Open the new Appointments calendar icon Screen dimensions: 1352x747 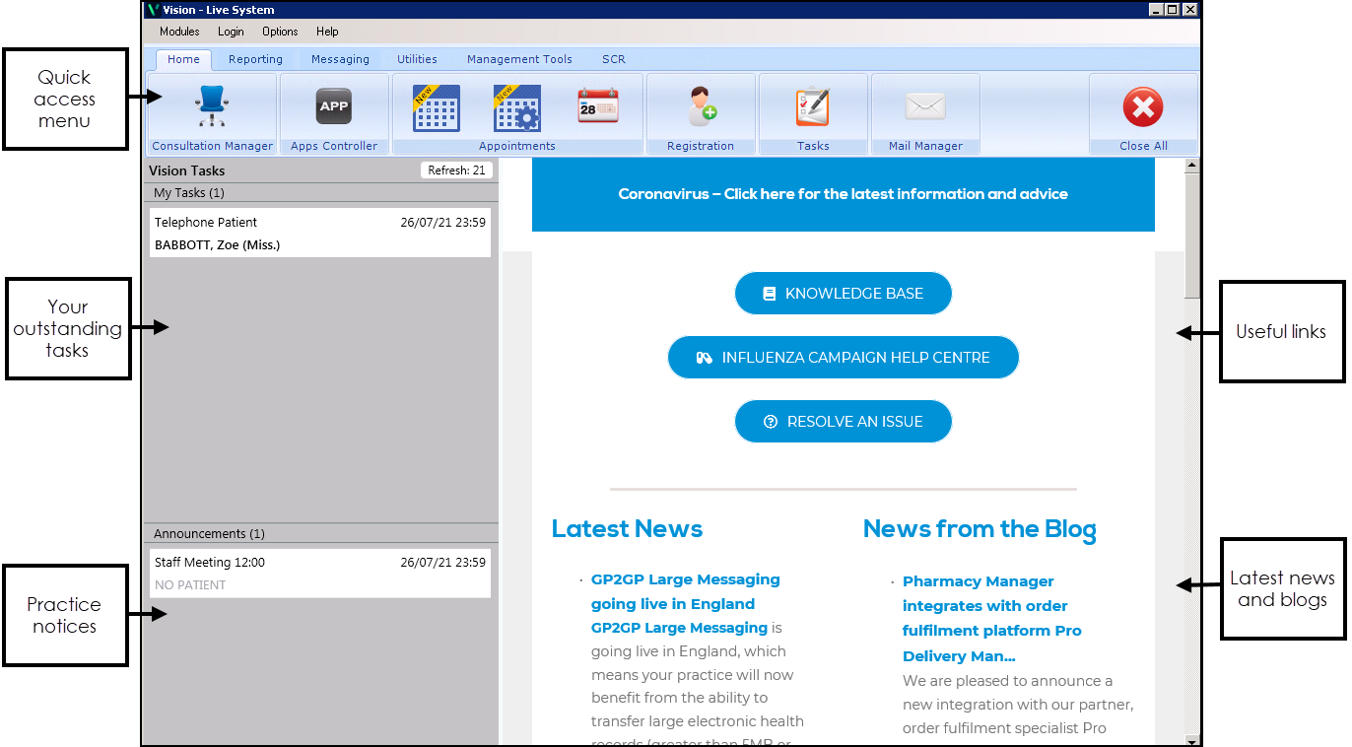pyautogui.click(x=437, y=107)
